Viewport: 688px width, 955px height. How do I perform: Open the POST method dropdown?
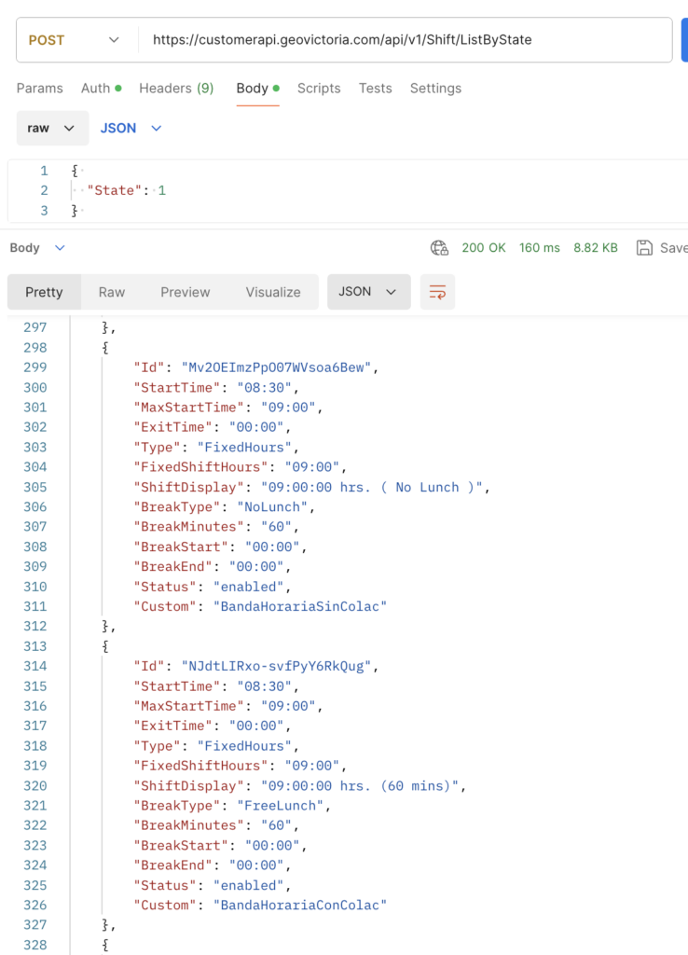(x=75, y=40)
